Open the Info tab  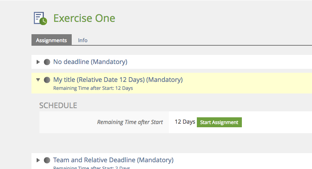[x=83, y=40]
